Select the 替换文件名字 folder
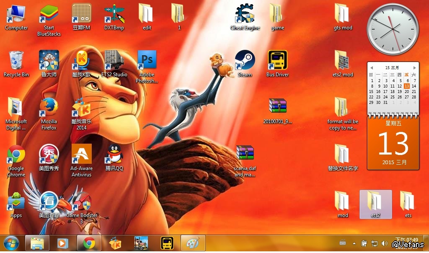Viewport: 429px width, 253px height. (343, 158)
